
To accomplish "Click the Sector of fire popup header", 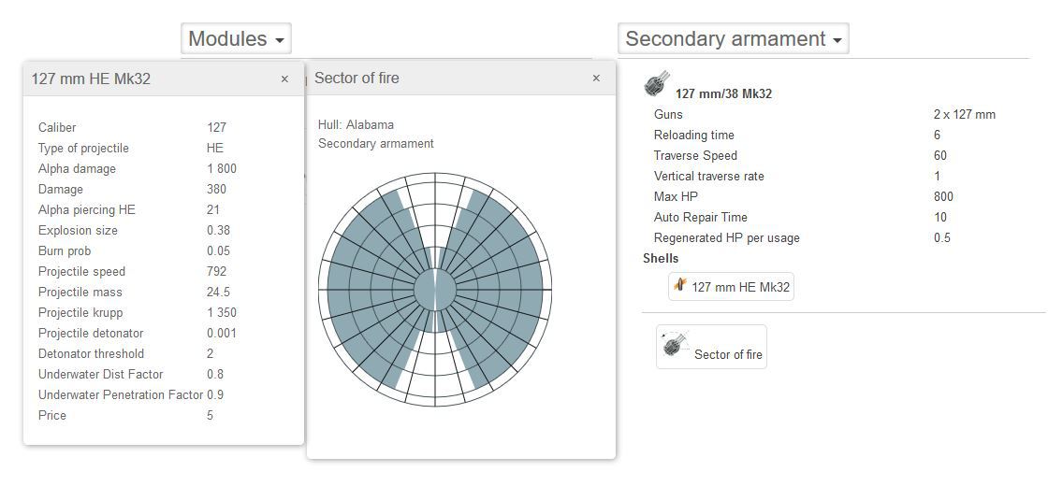I will [357, 79].
